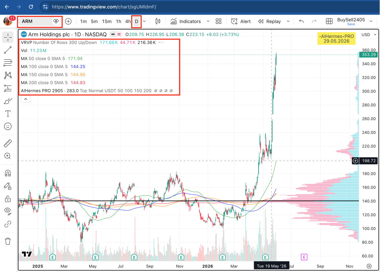Toggle magnet mode snapping
The image size is (380, 272).
[8, 173]
